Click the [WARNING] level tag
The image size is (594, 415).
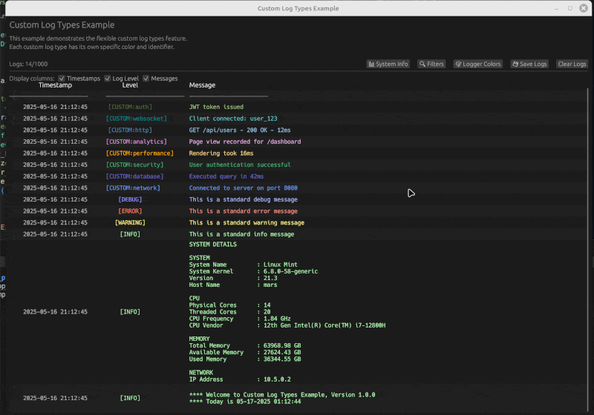[130, 222]
